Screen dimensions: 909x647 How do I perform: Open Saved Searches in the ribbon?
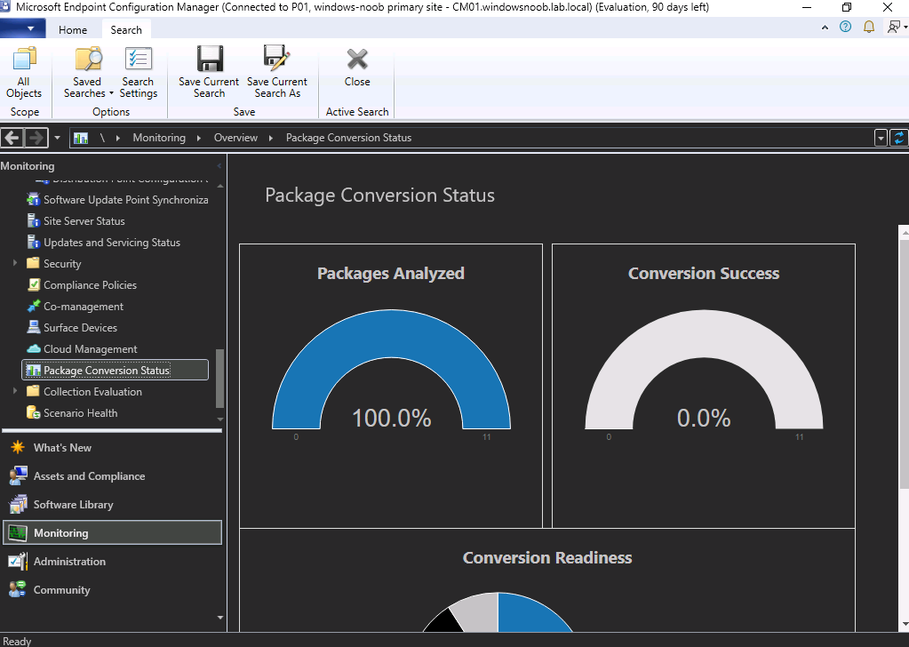[88, 73]
